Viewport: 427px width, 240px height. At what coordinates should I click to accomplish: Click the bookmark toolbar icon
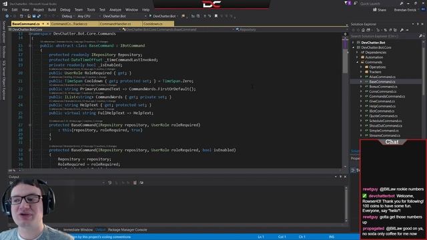[x=216, y=16]
